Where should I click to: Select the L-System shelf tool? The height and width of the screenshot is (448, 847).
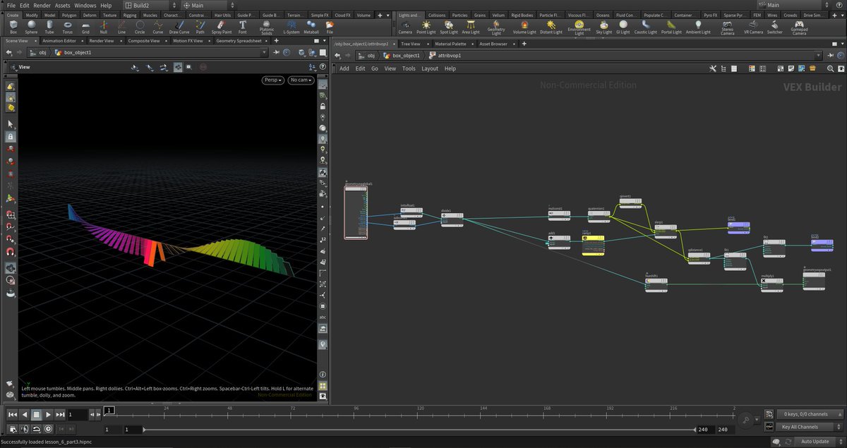(x=290, y=27)
